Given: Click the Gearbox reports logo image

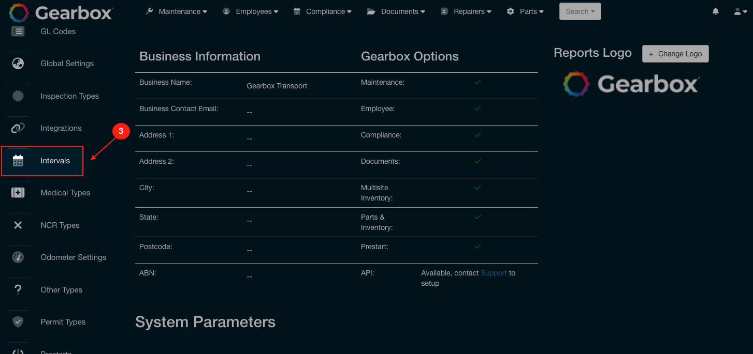Looking at the screenshot, I should tap(631, 84).
